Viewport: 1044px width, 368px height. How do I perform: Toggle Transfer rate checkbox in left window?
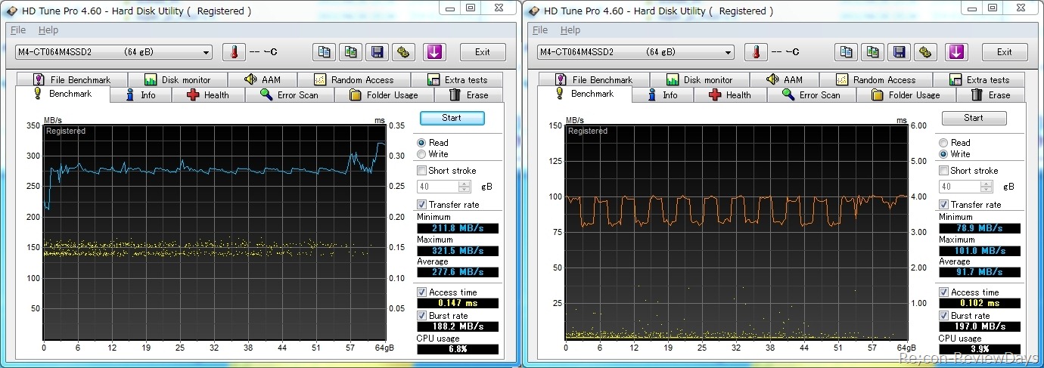422,205
